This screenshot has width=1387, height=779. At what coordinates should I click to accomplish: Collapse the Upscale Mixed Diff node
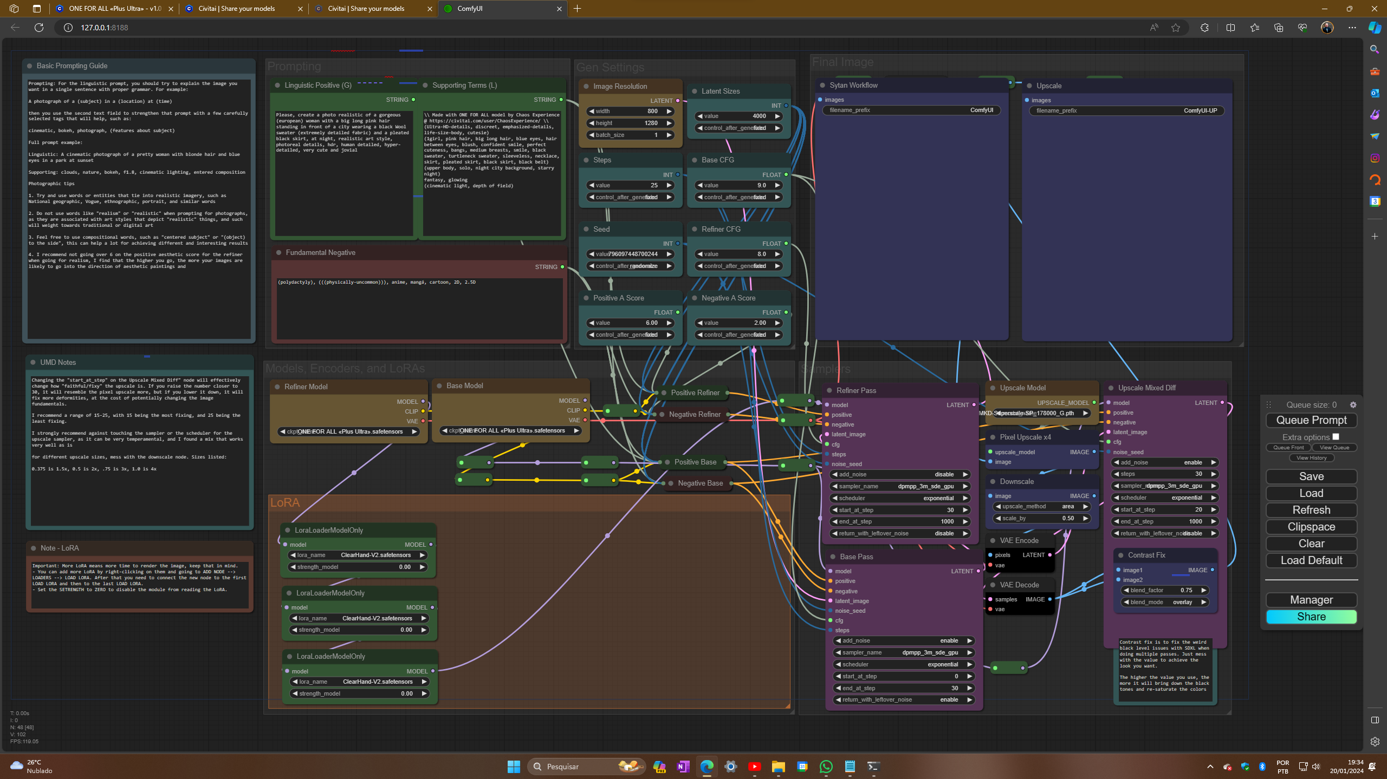pos(1111,388)
